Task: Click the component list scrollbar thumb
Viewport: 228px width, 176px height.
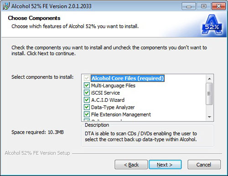Action: point(209,94)
